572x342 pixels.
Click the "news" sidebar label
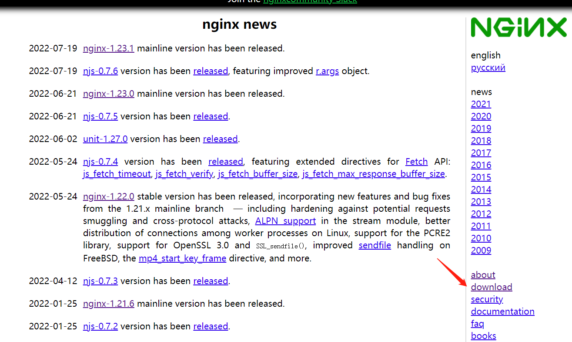click(x=481, y=92)
